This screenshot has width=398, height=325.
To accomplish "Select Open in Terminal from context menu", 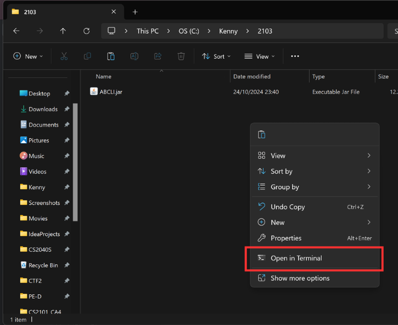I will pyautogui.click(x=315, y=258).
